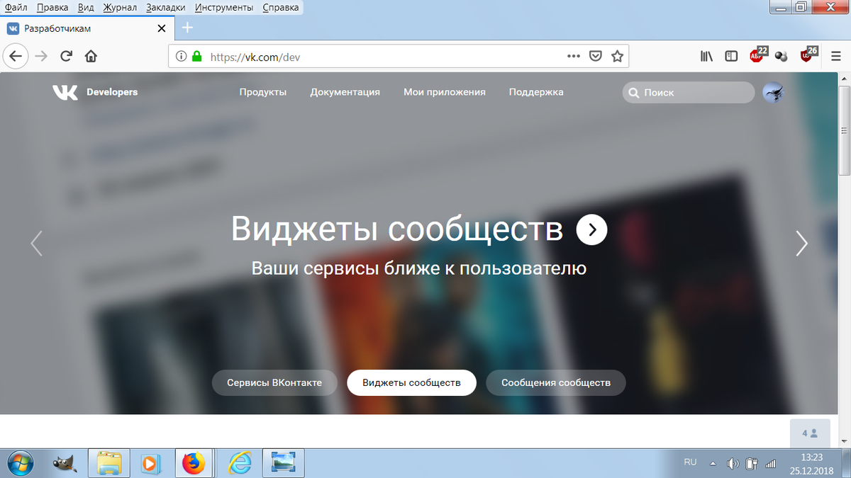Screen dimensions: 851x478
Task: Click the grey balls extension icon
Action: click(x=782, y=56)
